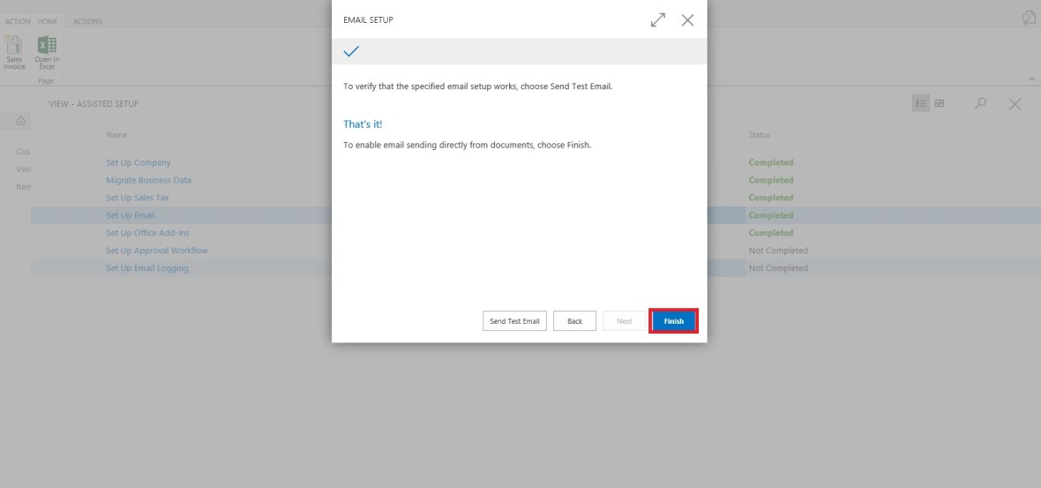Click Not Completed status for Approval Workflow
This screenshot has height=488, width=1041.
pyautogui.click(x=778, y=251)
